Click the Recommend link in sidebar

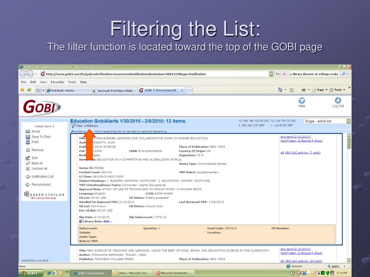pos(41,185)
